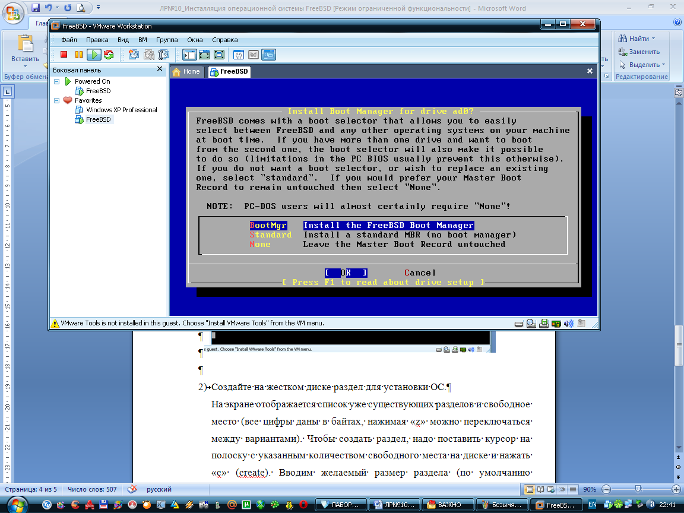Image resolution: width=684 pixels, height=513 pixels.
Task: Click the word count Число слов: 507
Action: pyautogui.click(x=92, y=489)
